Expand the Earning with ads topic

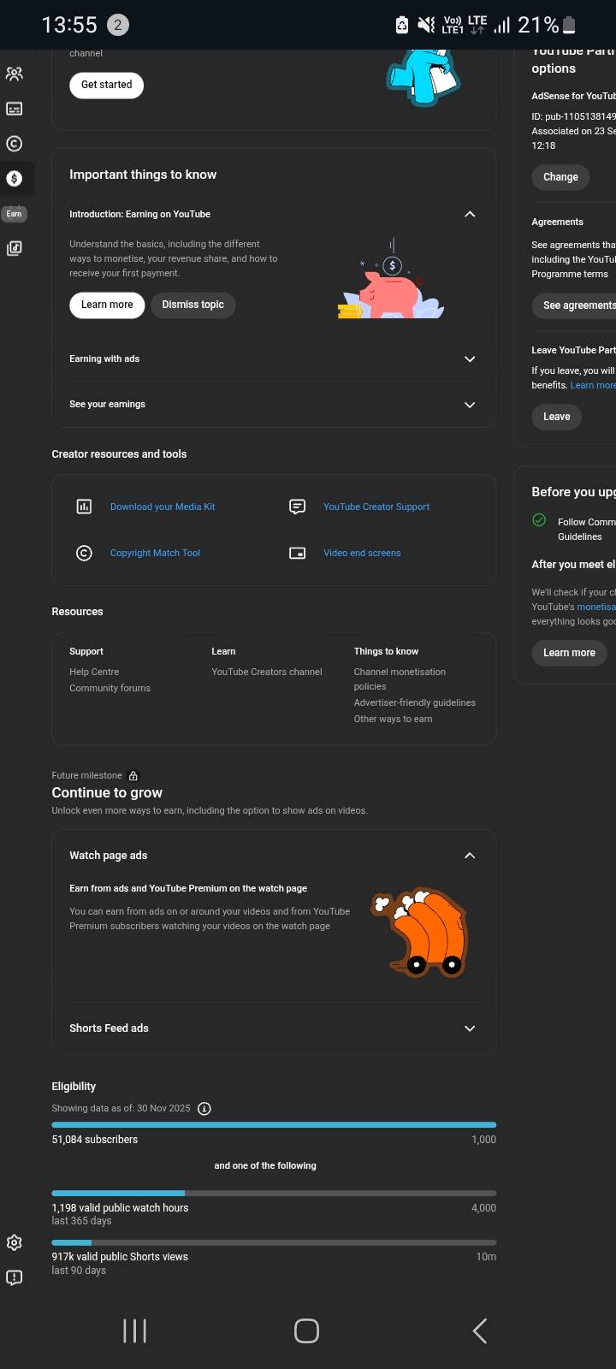pyautogui.click(x=469, y=359)
